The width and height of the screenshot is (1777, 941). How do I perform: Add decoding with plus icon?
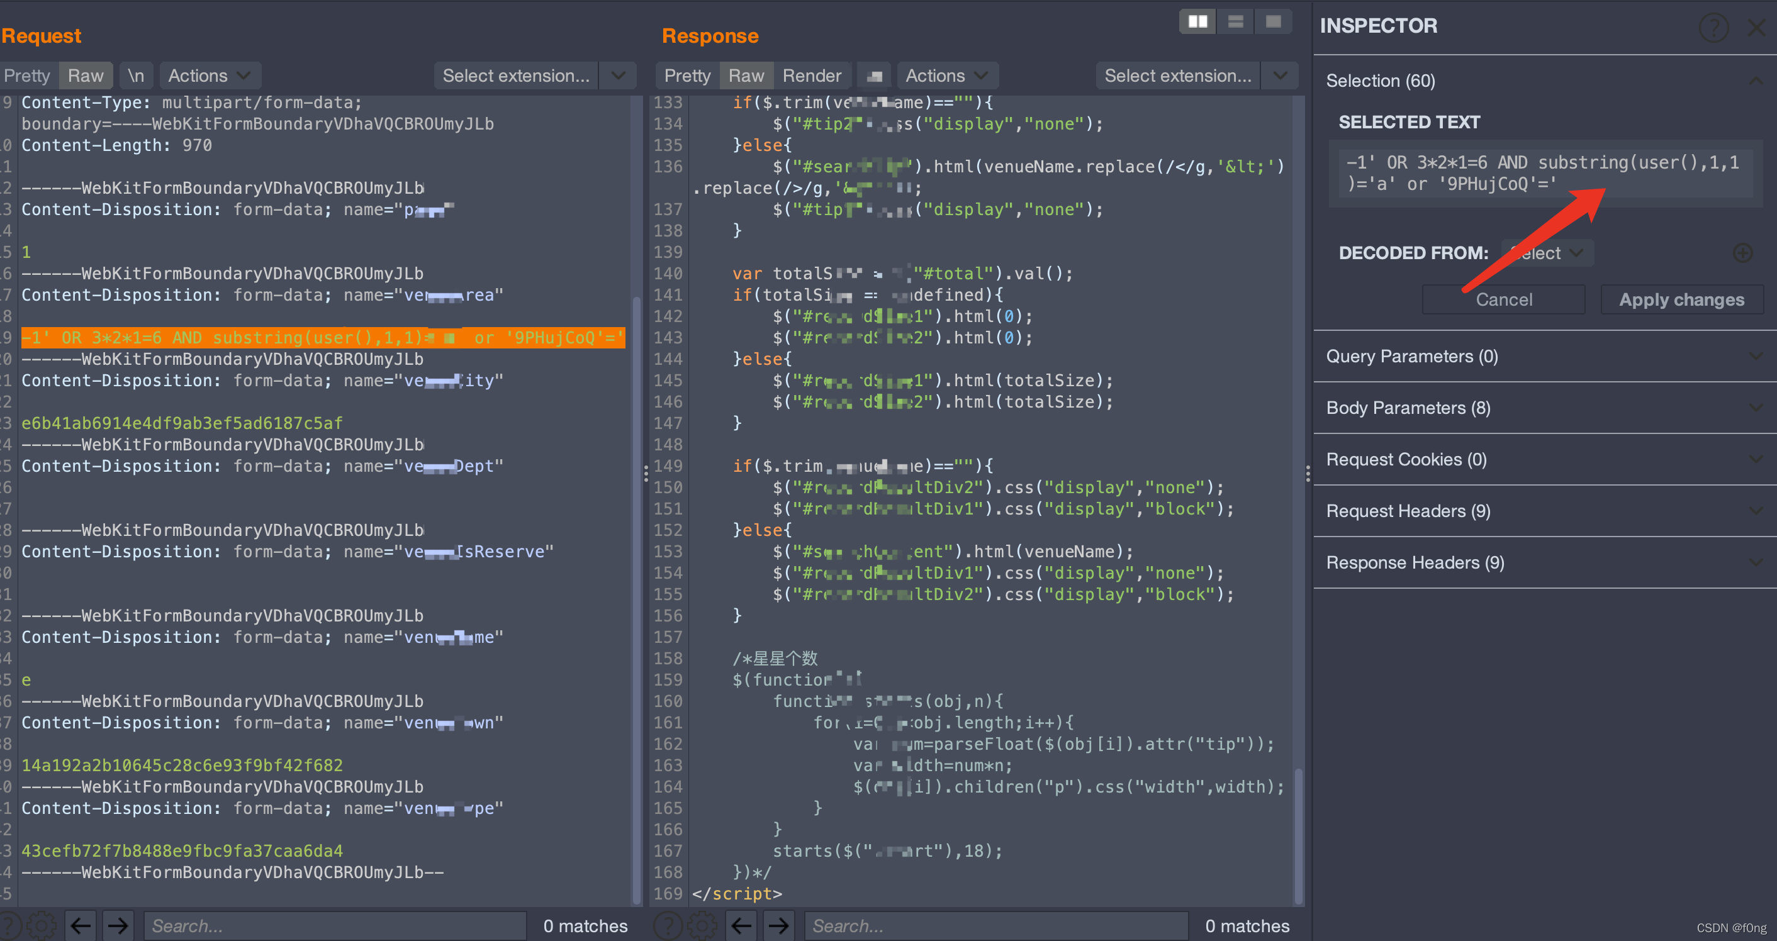(x=1742, y=253)
